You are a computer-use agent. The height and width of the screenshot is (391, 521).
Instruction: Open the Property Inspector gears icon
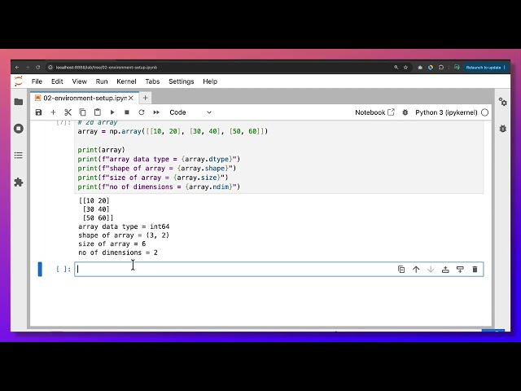coord(503,102)
